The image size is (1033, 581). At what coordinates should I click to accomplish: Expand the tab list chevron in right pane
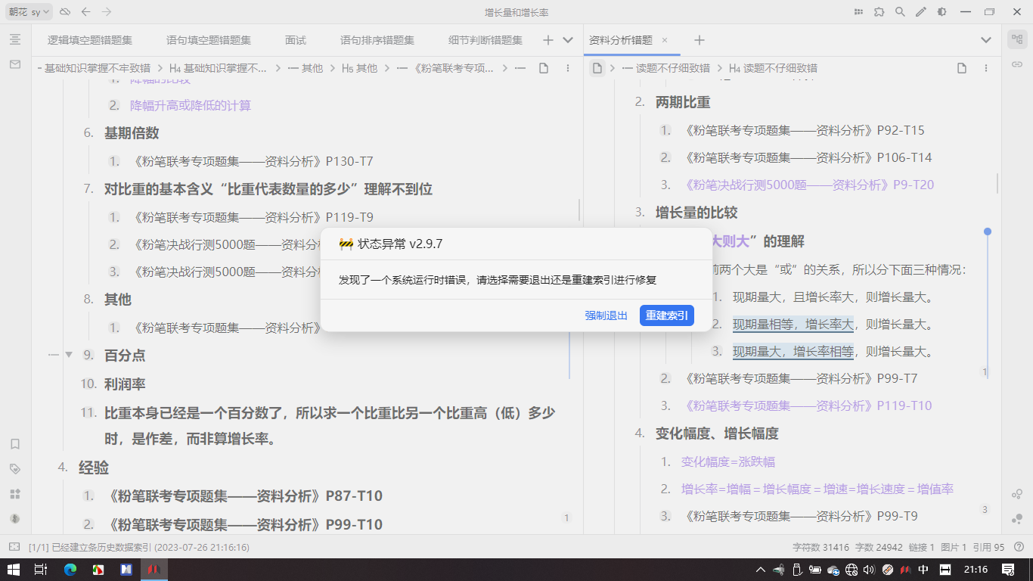[x=985, y=40]
